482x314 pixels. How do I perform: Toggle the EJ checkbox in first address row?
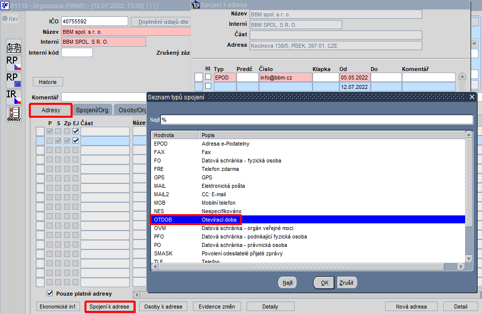(x=76, y=131)
